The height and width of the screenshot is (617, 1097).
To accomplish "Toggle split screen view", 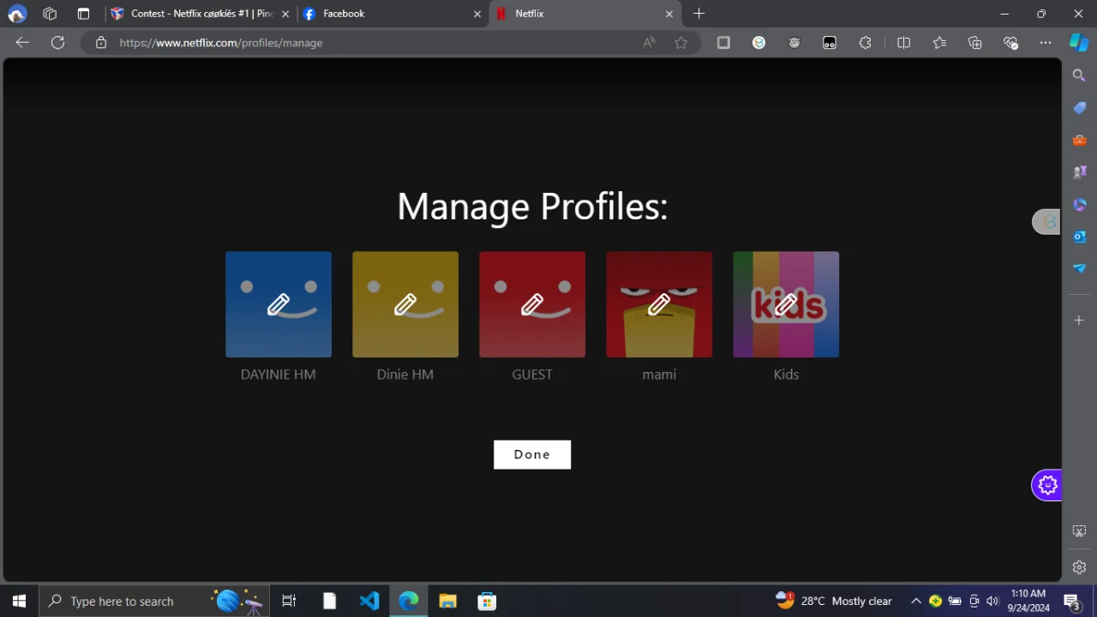I will [903, 43].
